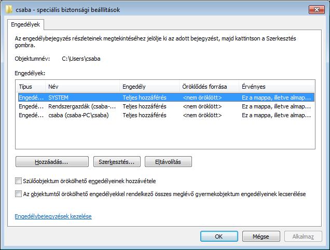Sort list by Típus column header
Screen dimensions: 330x250
pyautogui.click(x=31, y=87)
